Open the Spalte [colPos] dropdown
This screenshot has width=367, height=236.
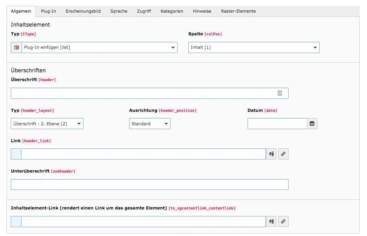pyautogui.click(x=254, y=47)
